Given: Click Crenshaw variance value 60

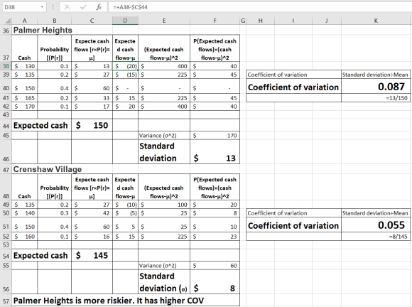Looking at the screenshot, I should 215,266.
